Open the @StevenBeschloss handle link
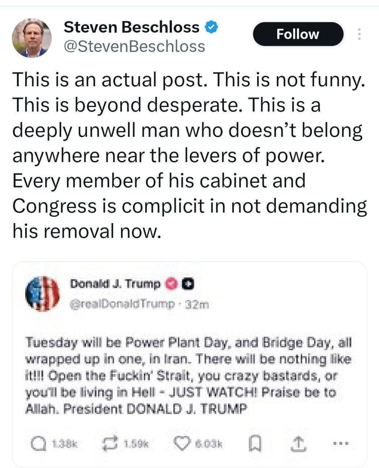Viewport: 379px width, 468px height. pyautogui.click(x=134, y=46)
